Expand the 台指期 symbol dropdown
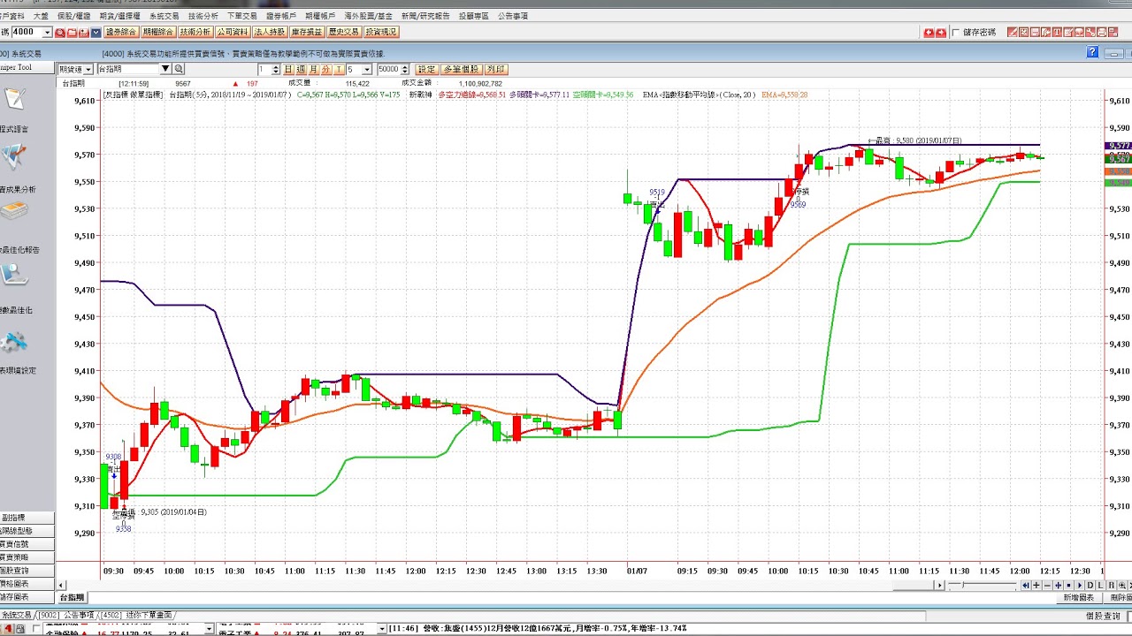The image size is (1132, 636). 165,68
